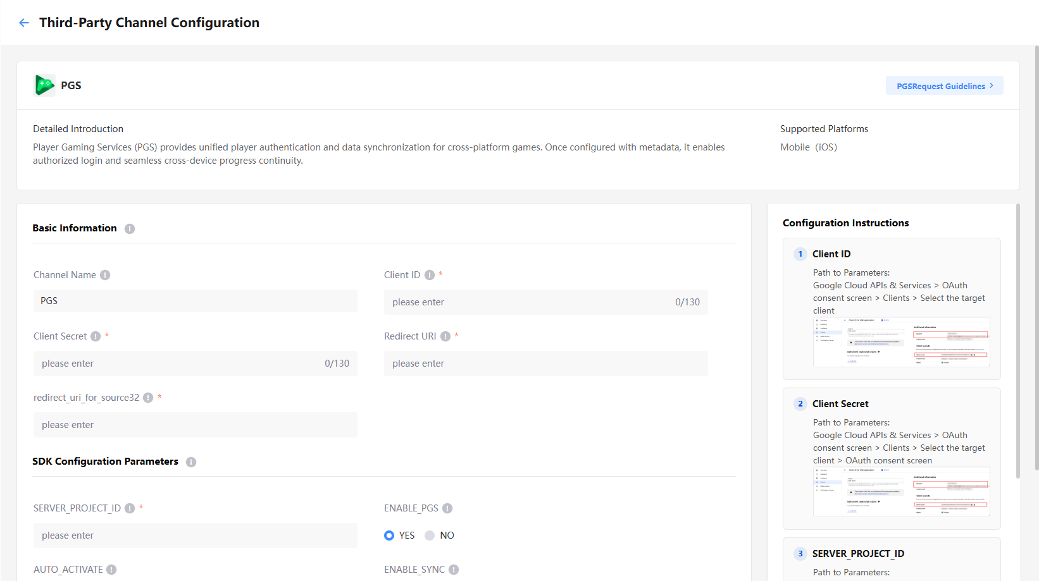Open the Client Secret instructions screenshot thumbnail
Screen dimensions: 1039x581
[x=902, y=492]
